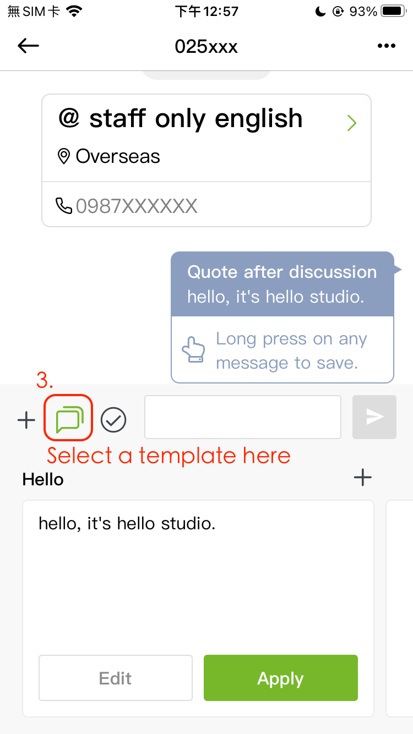
Task: Tap the phone icon beside 0987XXXXXX
Action: [x=64, y=206]
